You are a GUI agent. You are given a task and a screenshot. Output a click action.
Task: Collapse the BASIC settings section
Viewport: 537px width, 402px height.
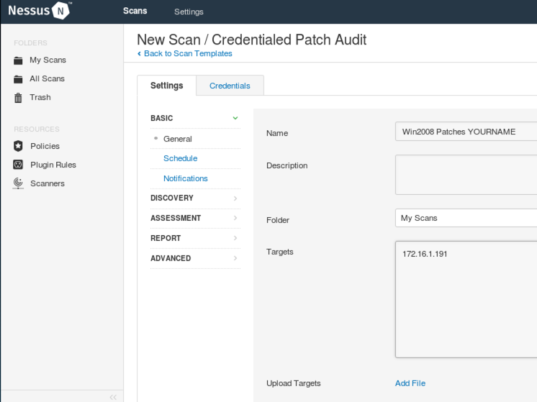tap(235, 118)
